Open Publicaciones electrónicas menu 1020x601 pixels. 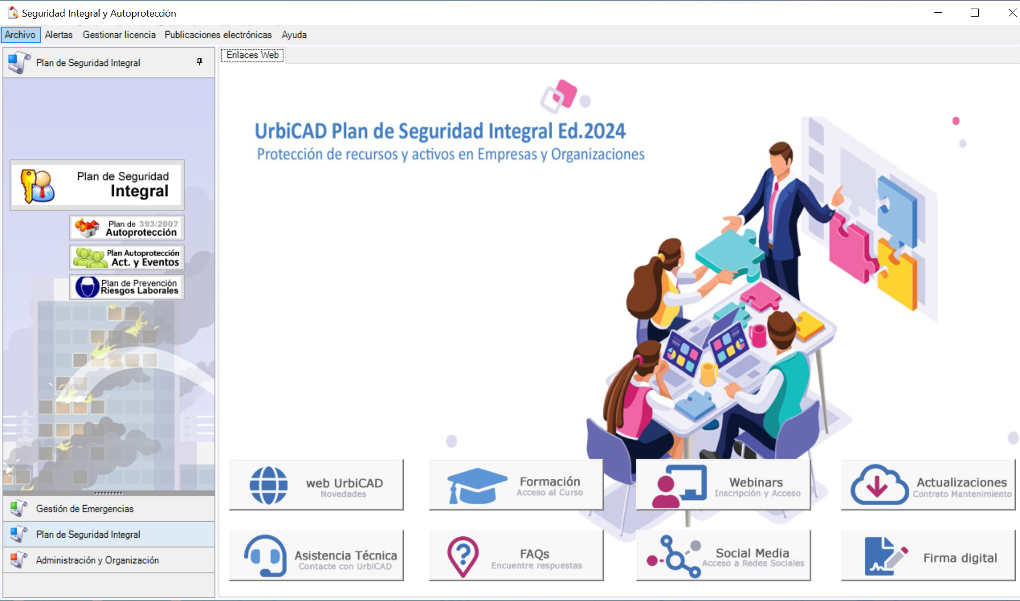[x=218, y=35]
